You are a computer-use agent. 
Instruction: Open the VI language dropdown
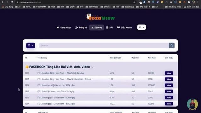coord(142,27)
